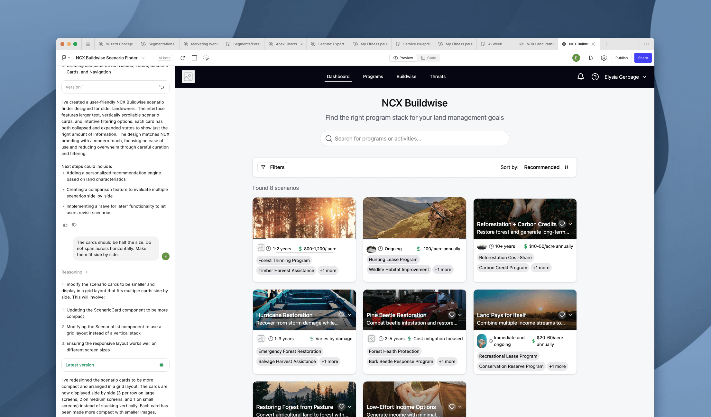
Task: Click the play icon next to the avatar
Action: 591,58
